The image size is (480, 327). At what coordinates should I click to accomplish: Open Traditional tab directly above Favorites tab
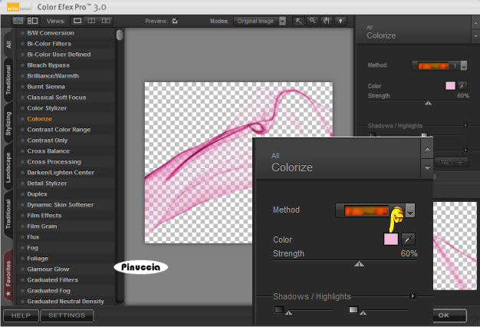[x=8, y=214]
